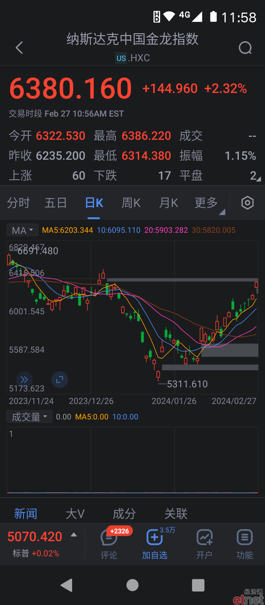This screenshot has height=605, width=265.
Task: Tap the +2.32% change percentage
Action: coord(226,89)
